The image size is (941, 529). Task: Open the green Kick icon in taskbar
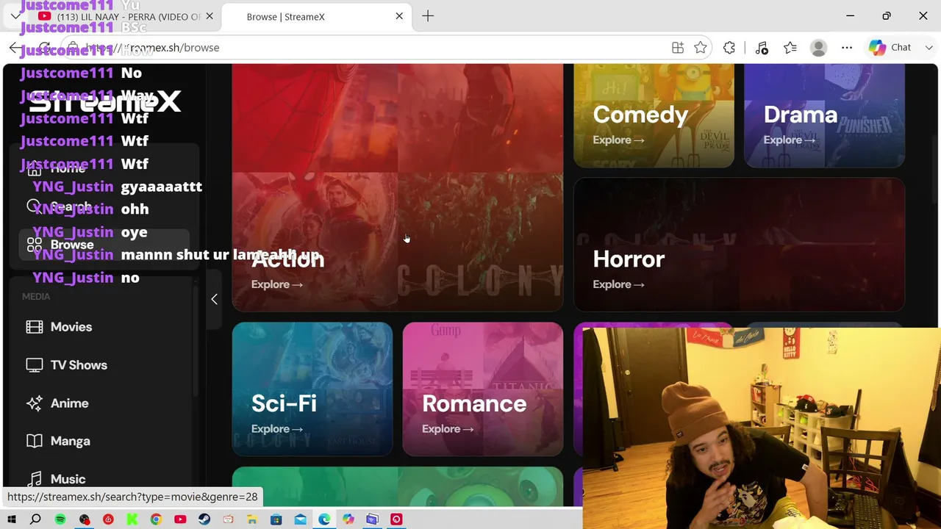pyautogui.click(x=132, y=520)
